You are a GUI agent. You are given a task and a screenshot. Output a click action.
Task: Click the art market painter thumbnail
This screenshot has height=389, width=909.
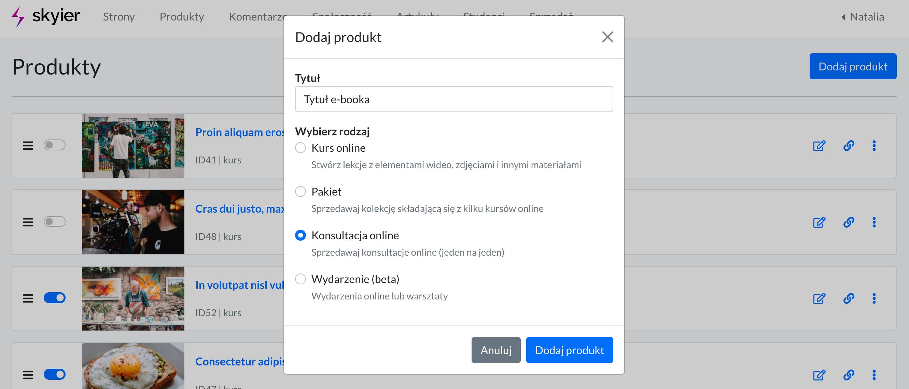[133, 298]
